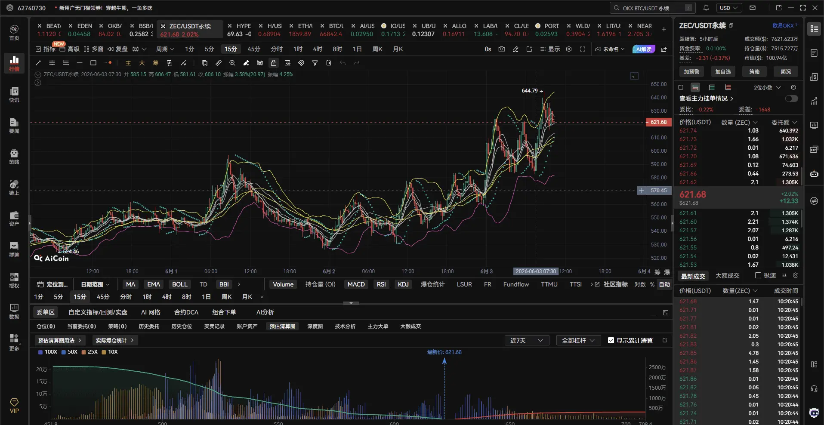Click the 10X yellow legend swatch
Viewport: 824px width, 425px height.
[x=104, y=352]
